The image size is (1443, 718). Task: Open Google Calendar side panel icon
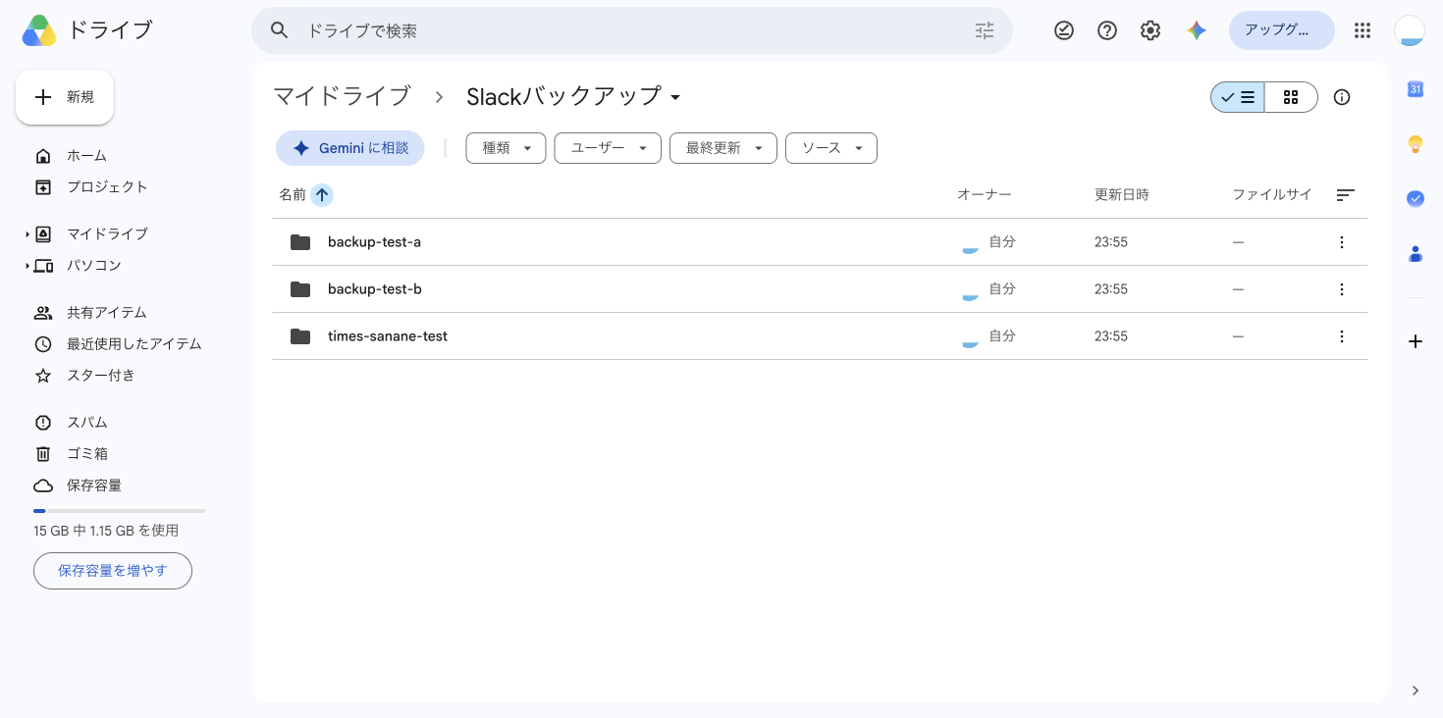(1416, 89)
